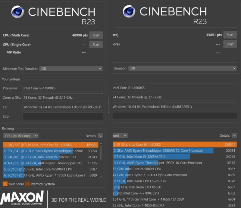Select the highlighted 35851 i9-14900KS ranking row

175,144
